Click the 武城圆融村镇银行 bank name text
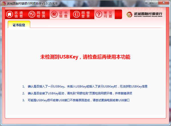The image size is (171, 126). [148, 14]
